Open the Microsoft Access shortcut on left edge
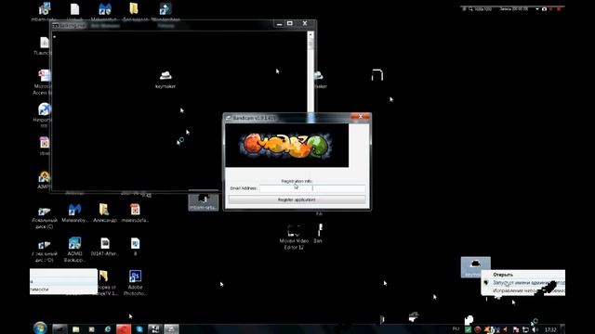 coord(44,82)
